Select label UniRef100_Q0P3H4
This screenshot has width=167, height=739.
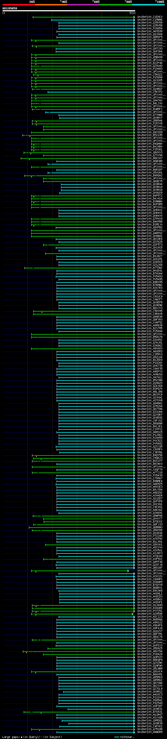click(150, 52)
